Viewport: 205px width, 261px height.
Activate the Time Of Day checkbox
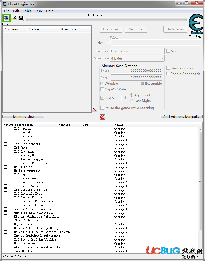(5, 251)
